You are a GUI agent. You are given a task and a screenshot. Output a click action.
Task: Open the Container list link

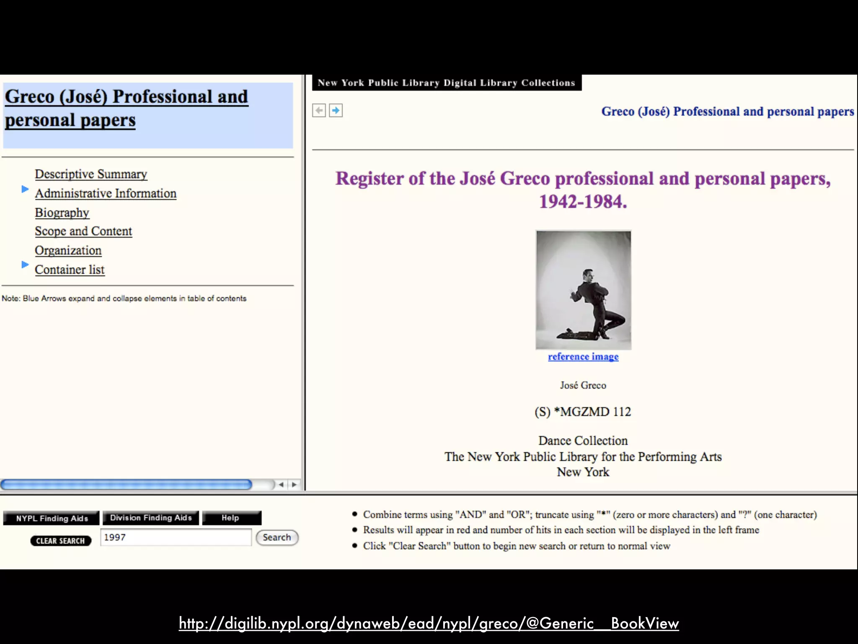[x=70, y=270]
